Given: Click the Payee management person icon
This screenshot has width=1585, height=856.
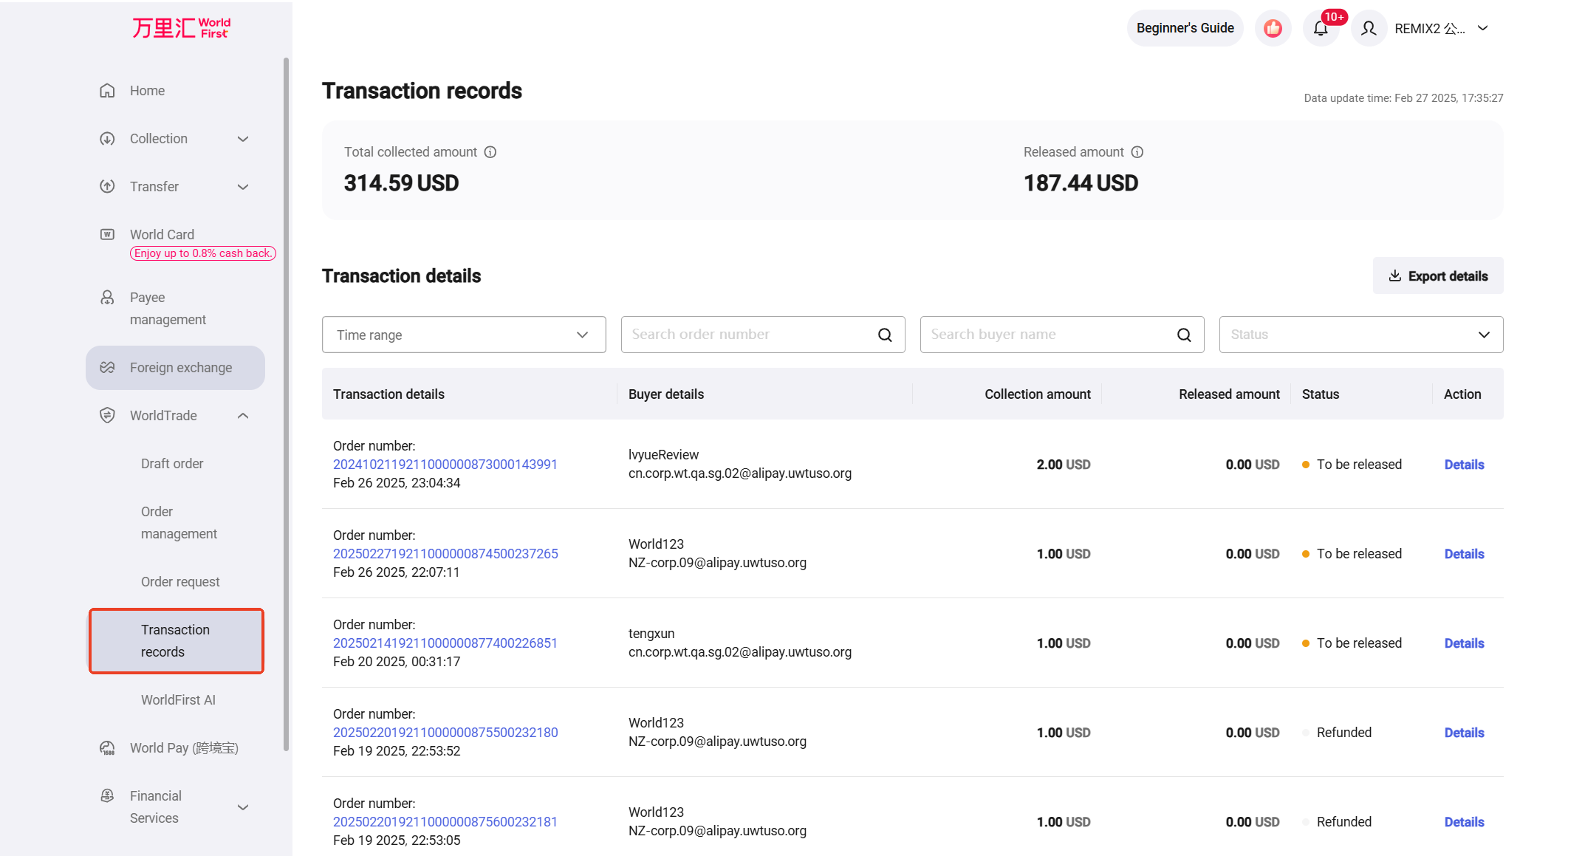Looking at the screenshot, I should tap(107, 297).
